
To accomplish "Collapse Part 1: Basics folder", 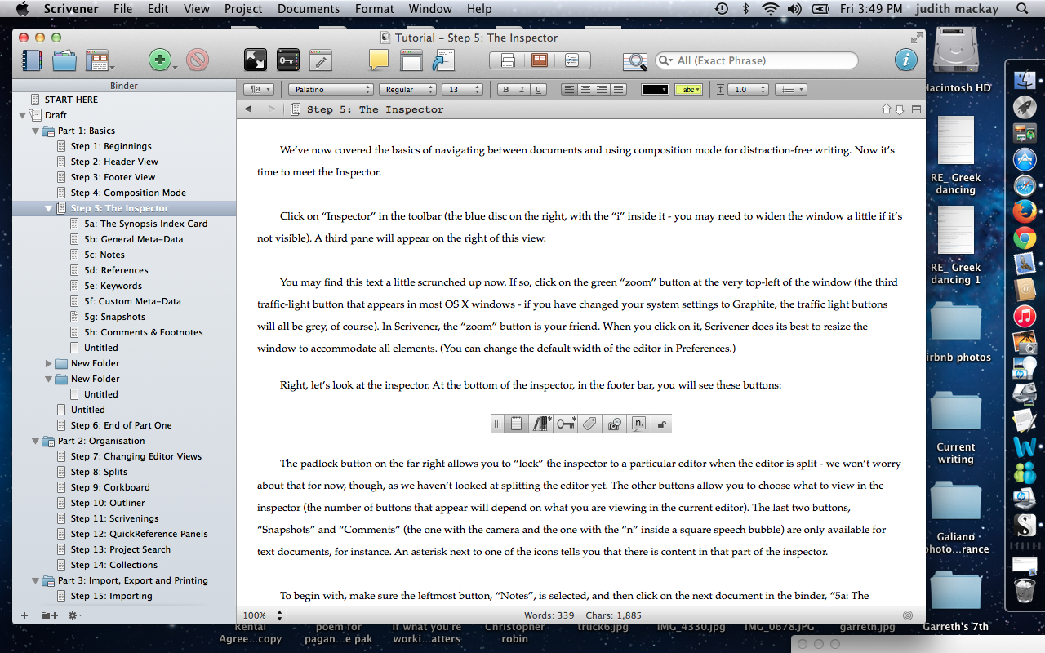I will coord(35,131).
